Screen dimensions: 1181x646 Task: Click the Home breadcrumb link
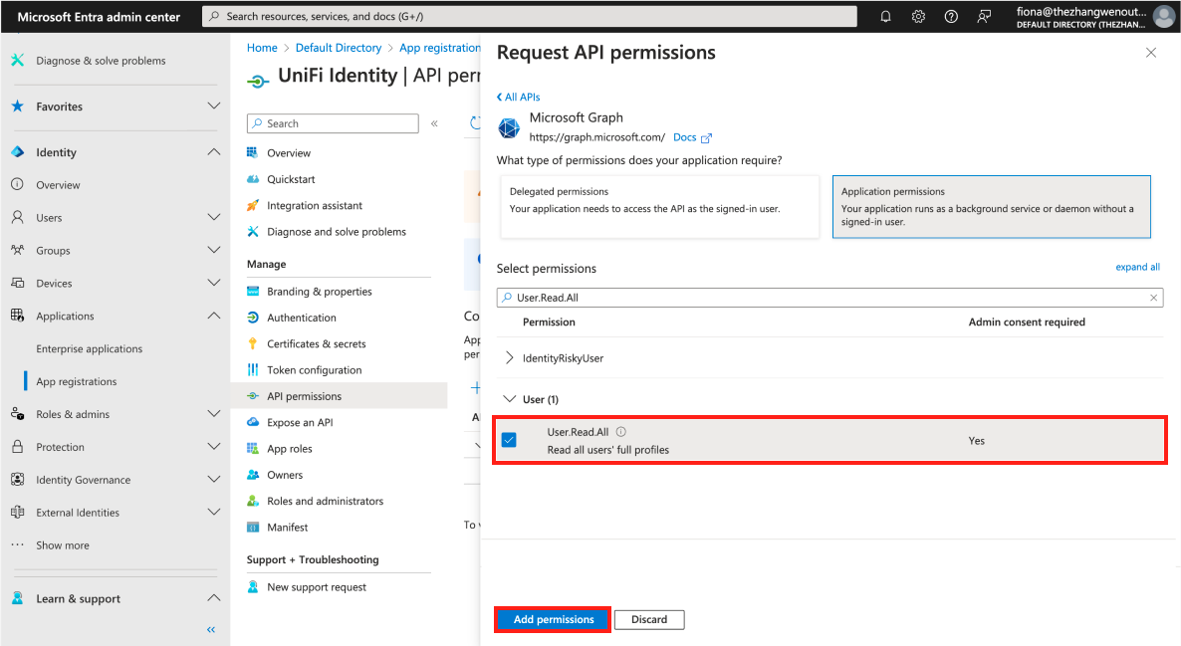[x=262, y=48]
